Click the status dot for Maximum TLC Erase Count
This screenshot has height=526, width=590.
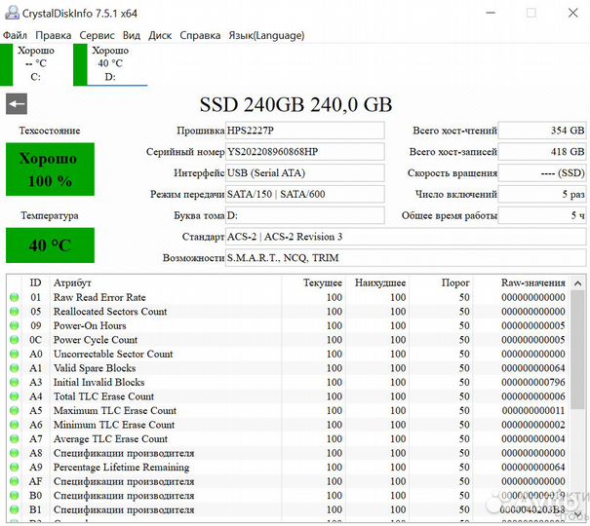pyautogui.click(x=15, y=411)
